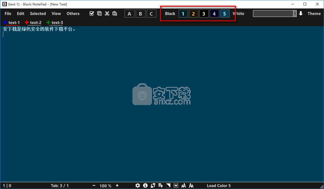The height and width of the screenshot is (189, 324).
Task: Click the blue plus before text-1
Action: pyautogui.click(x=5, y=22)
